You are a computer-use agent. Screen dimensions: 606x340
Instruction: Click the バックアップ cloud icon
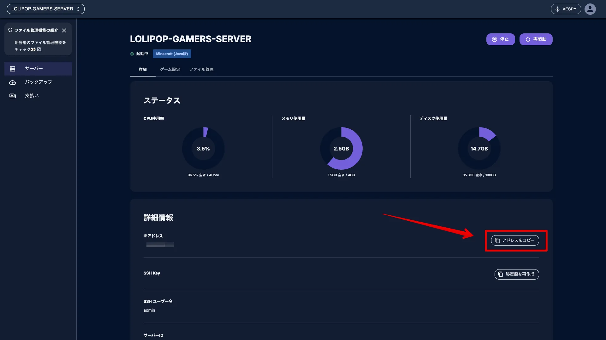13,82
